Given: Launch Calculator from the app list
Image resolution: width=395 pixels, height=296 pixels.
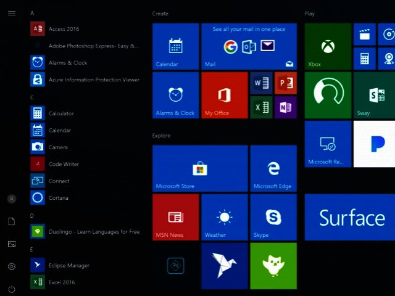Looking at the screenshot, I should [x=86, y=113].
